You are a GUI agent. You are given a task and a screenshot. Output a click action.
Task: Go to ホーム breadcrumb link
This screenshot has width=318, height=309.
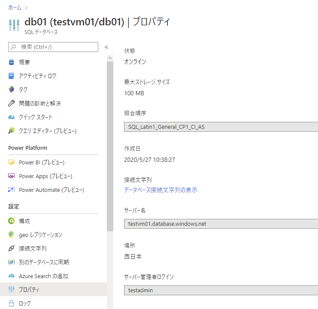click(x=15, y=8)
